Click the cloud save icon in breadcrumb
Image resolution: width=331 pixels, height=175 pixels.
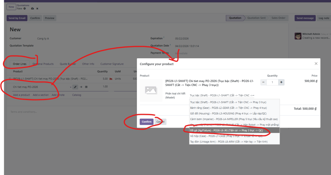point(32,8)
